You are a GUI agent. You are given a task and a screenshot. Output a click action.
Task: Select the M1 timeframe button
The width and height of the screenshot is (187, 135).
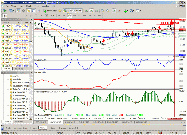pos(59,16)
